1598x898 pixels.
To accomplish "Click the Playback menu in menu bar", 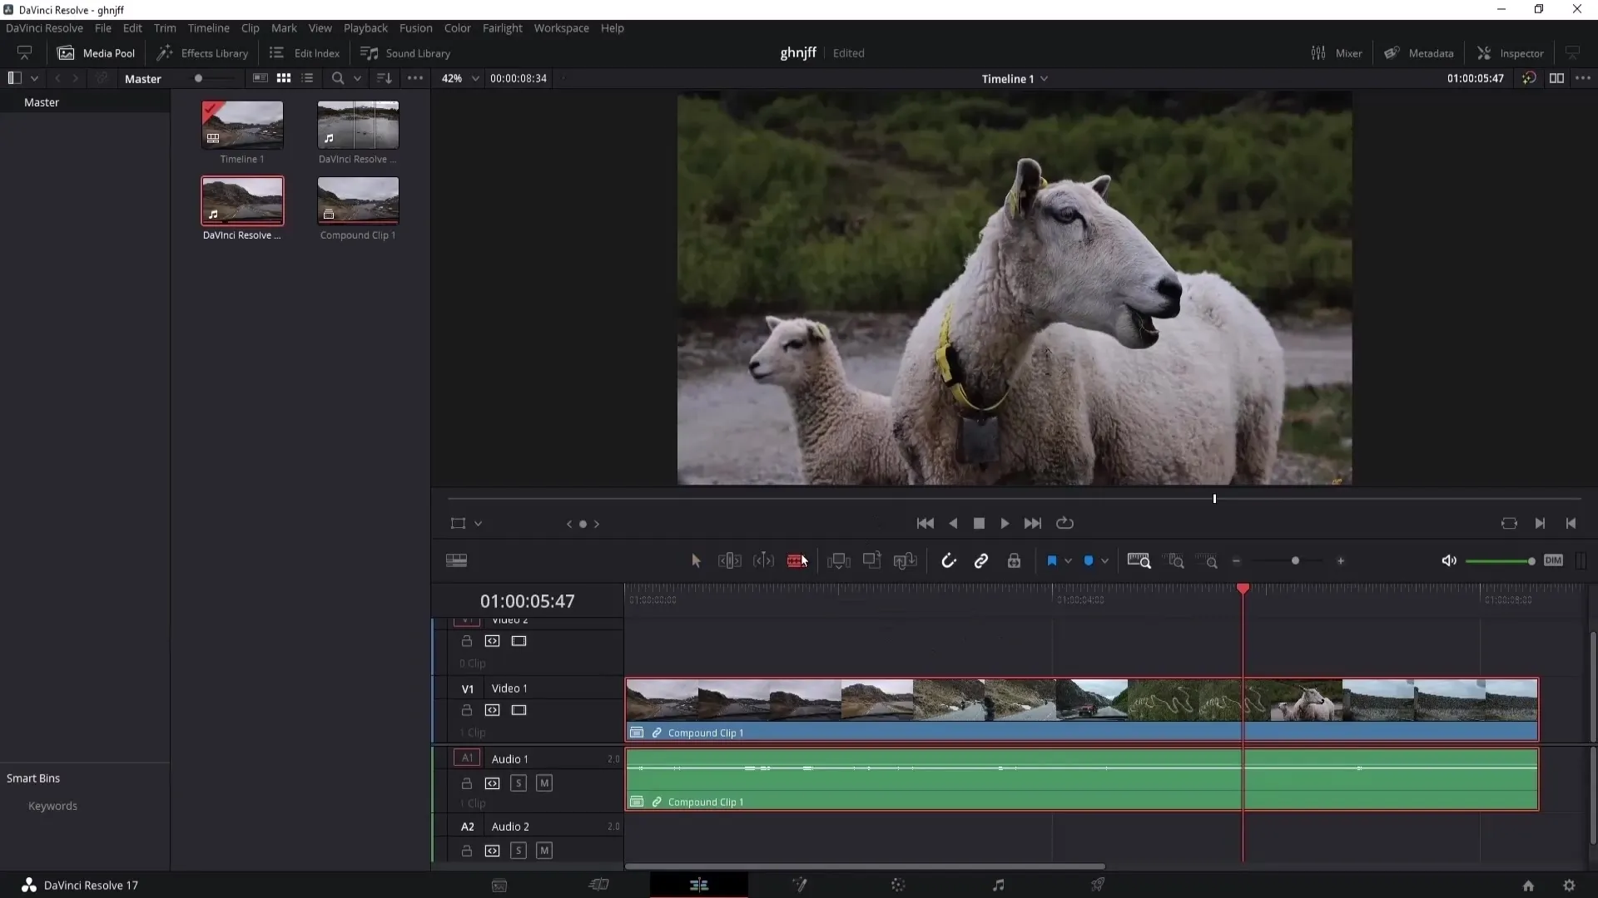I will coord(365,27).
